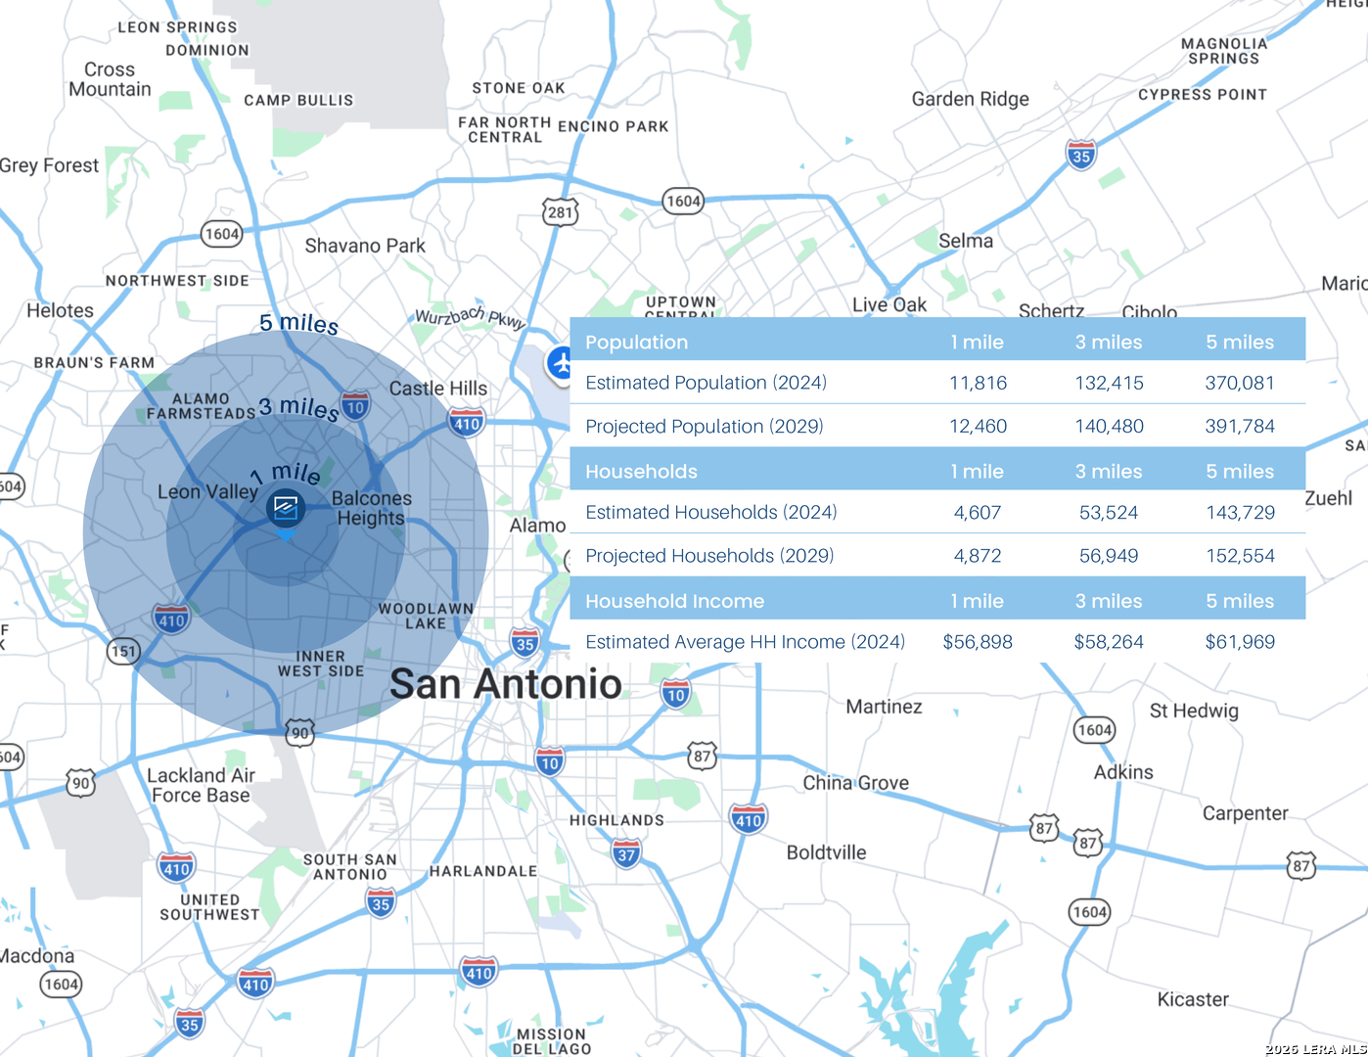
Task: Select the airport pin near Castle Hills
Action: (558, 363)
